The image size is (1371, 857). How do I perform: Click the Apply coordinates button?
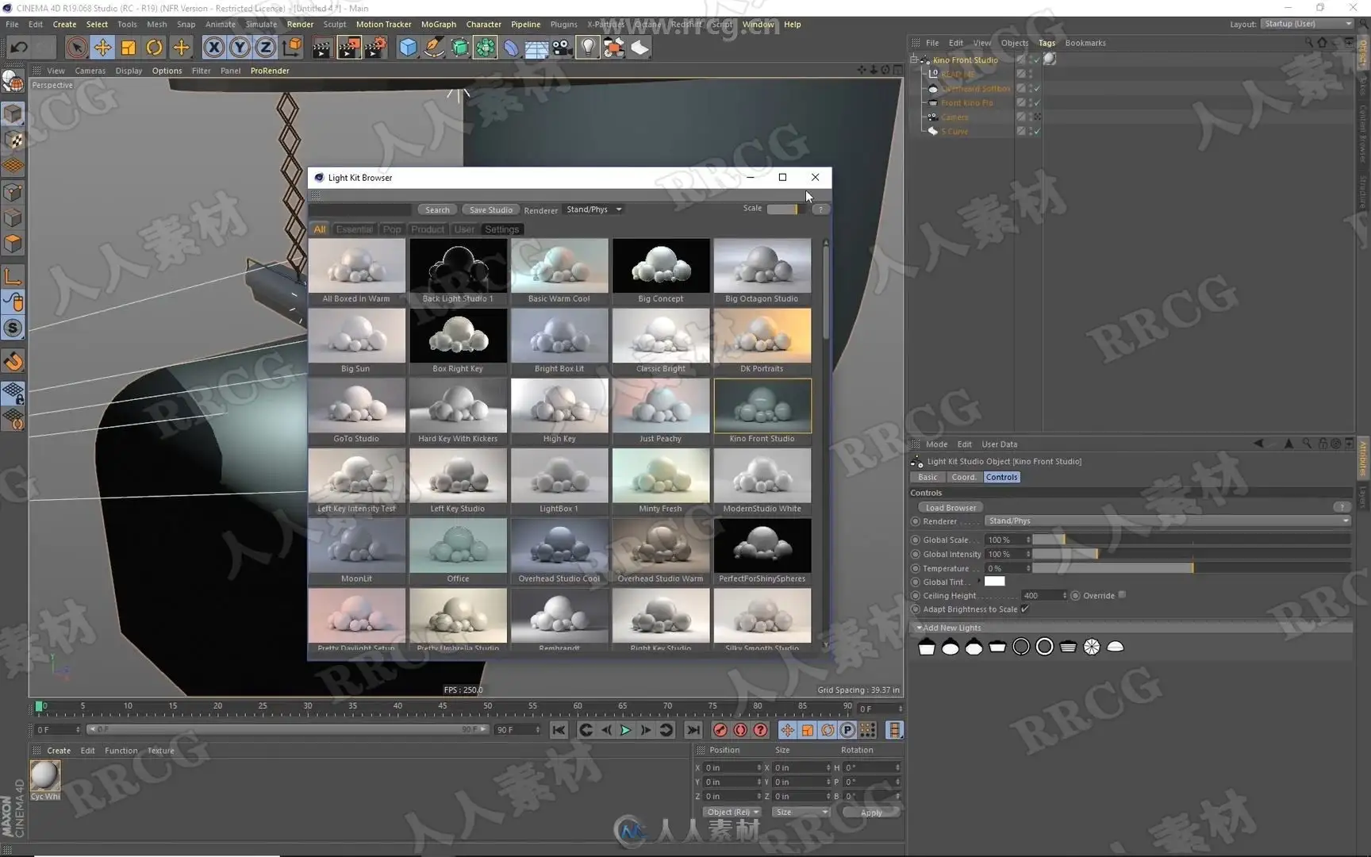coord(870,813)
